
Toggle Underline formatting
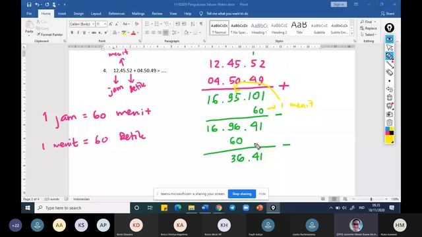[84, 32]
